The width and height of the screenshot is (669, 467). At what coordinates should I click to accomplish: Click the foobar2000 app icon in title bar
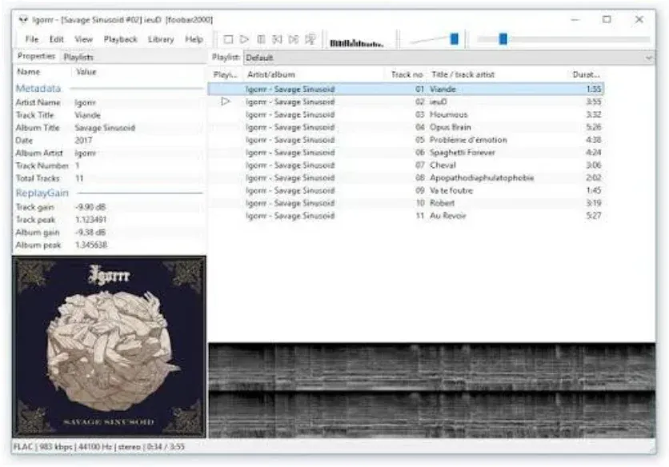pyautogui.click(x=23, y=20)
